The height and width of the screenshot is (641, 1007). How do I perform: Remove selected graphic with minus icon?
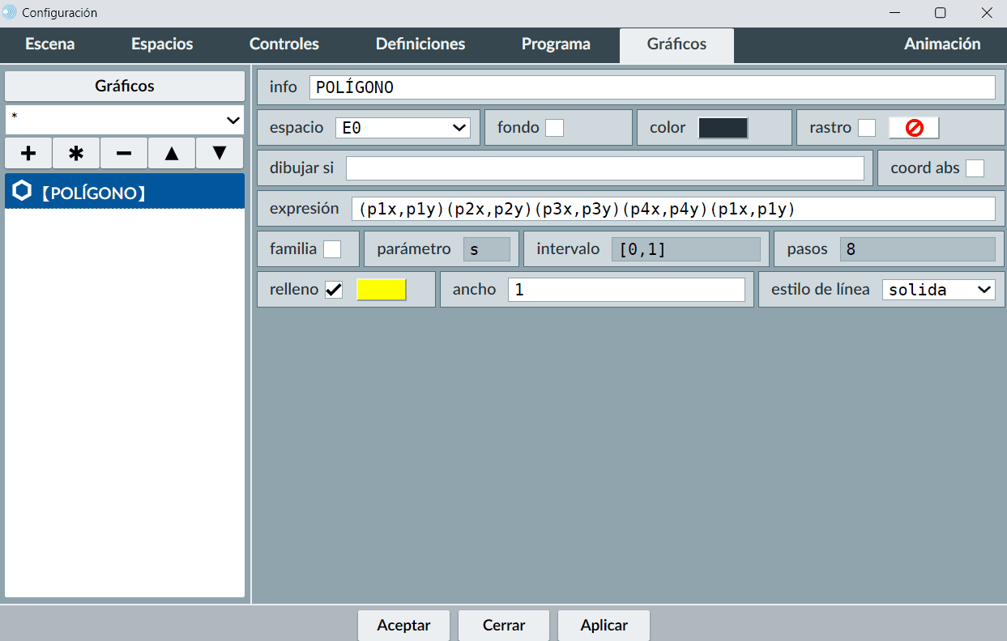point(124,153)
